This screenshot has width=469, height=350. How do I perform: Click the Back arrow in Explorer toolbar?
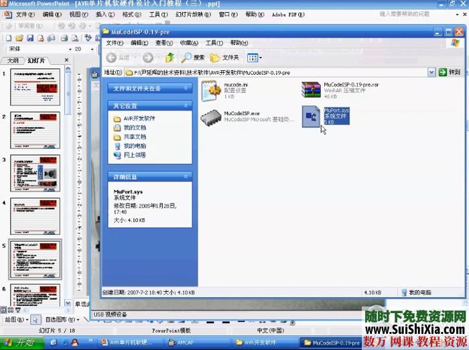(111, 58)
